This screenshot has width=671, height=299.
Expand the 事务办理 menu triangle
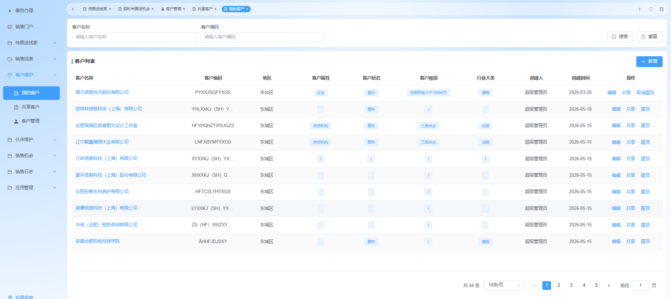[10, 11]
